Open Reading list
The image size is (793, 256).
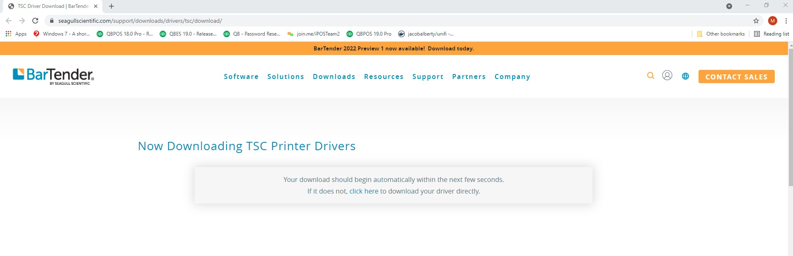click(771, 34)
